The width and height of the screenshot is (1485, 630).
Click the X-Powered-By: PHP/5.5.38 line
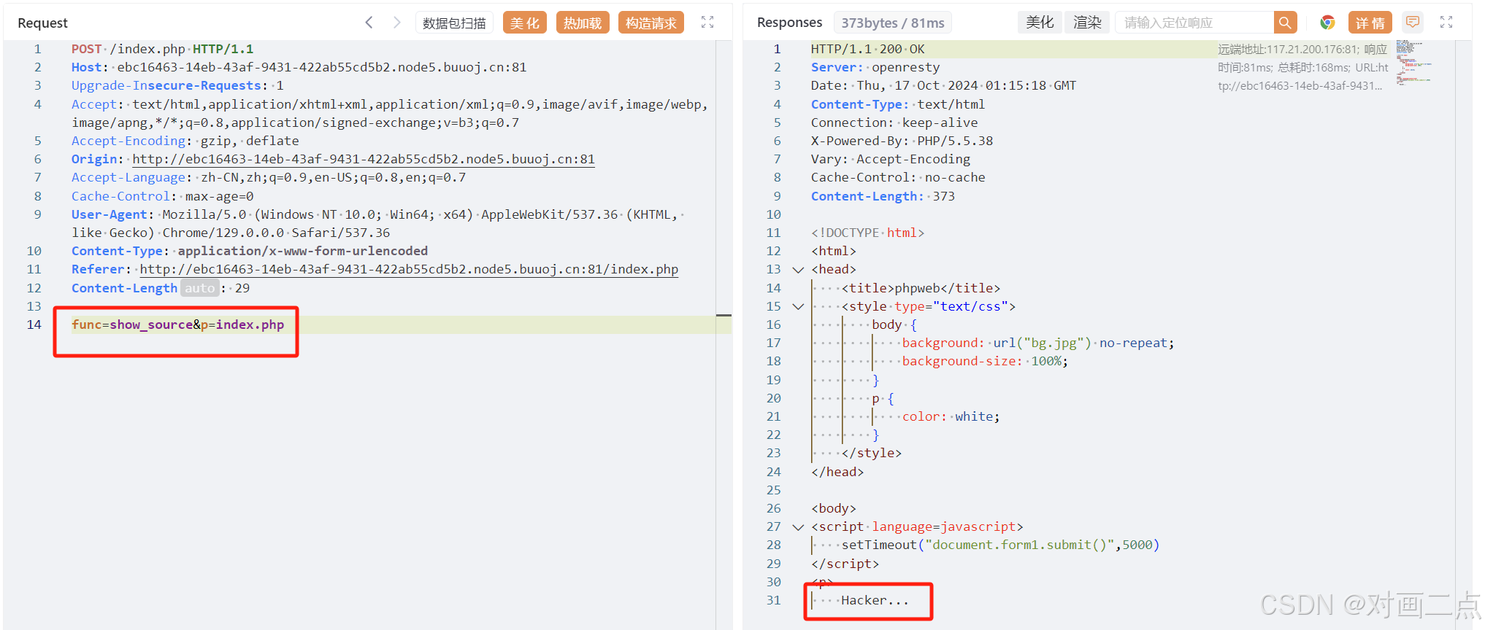point(902,141)
